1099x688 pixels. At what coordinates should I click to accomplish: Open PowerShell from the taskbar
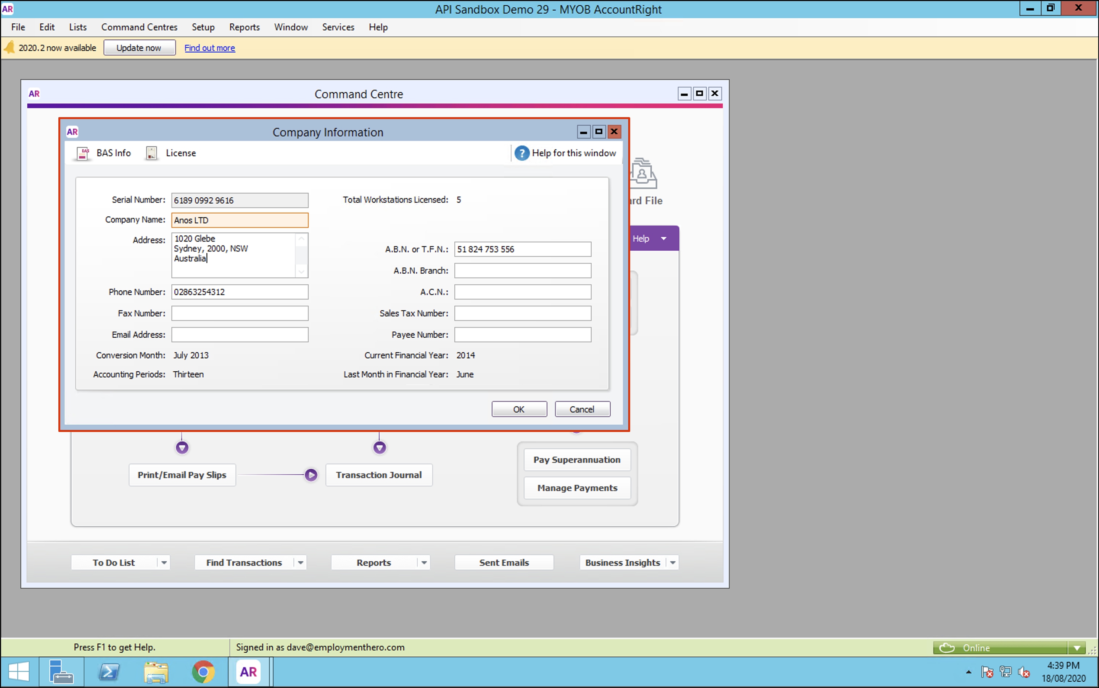click(x=109, y=672)
